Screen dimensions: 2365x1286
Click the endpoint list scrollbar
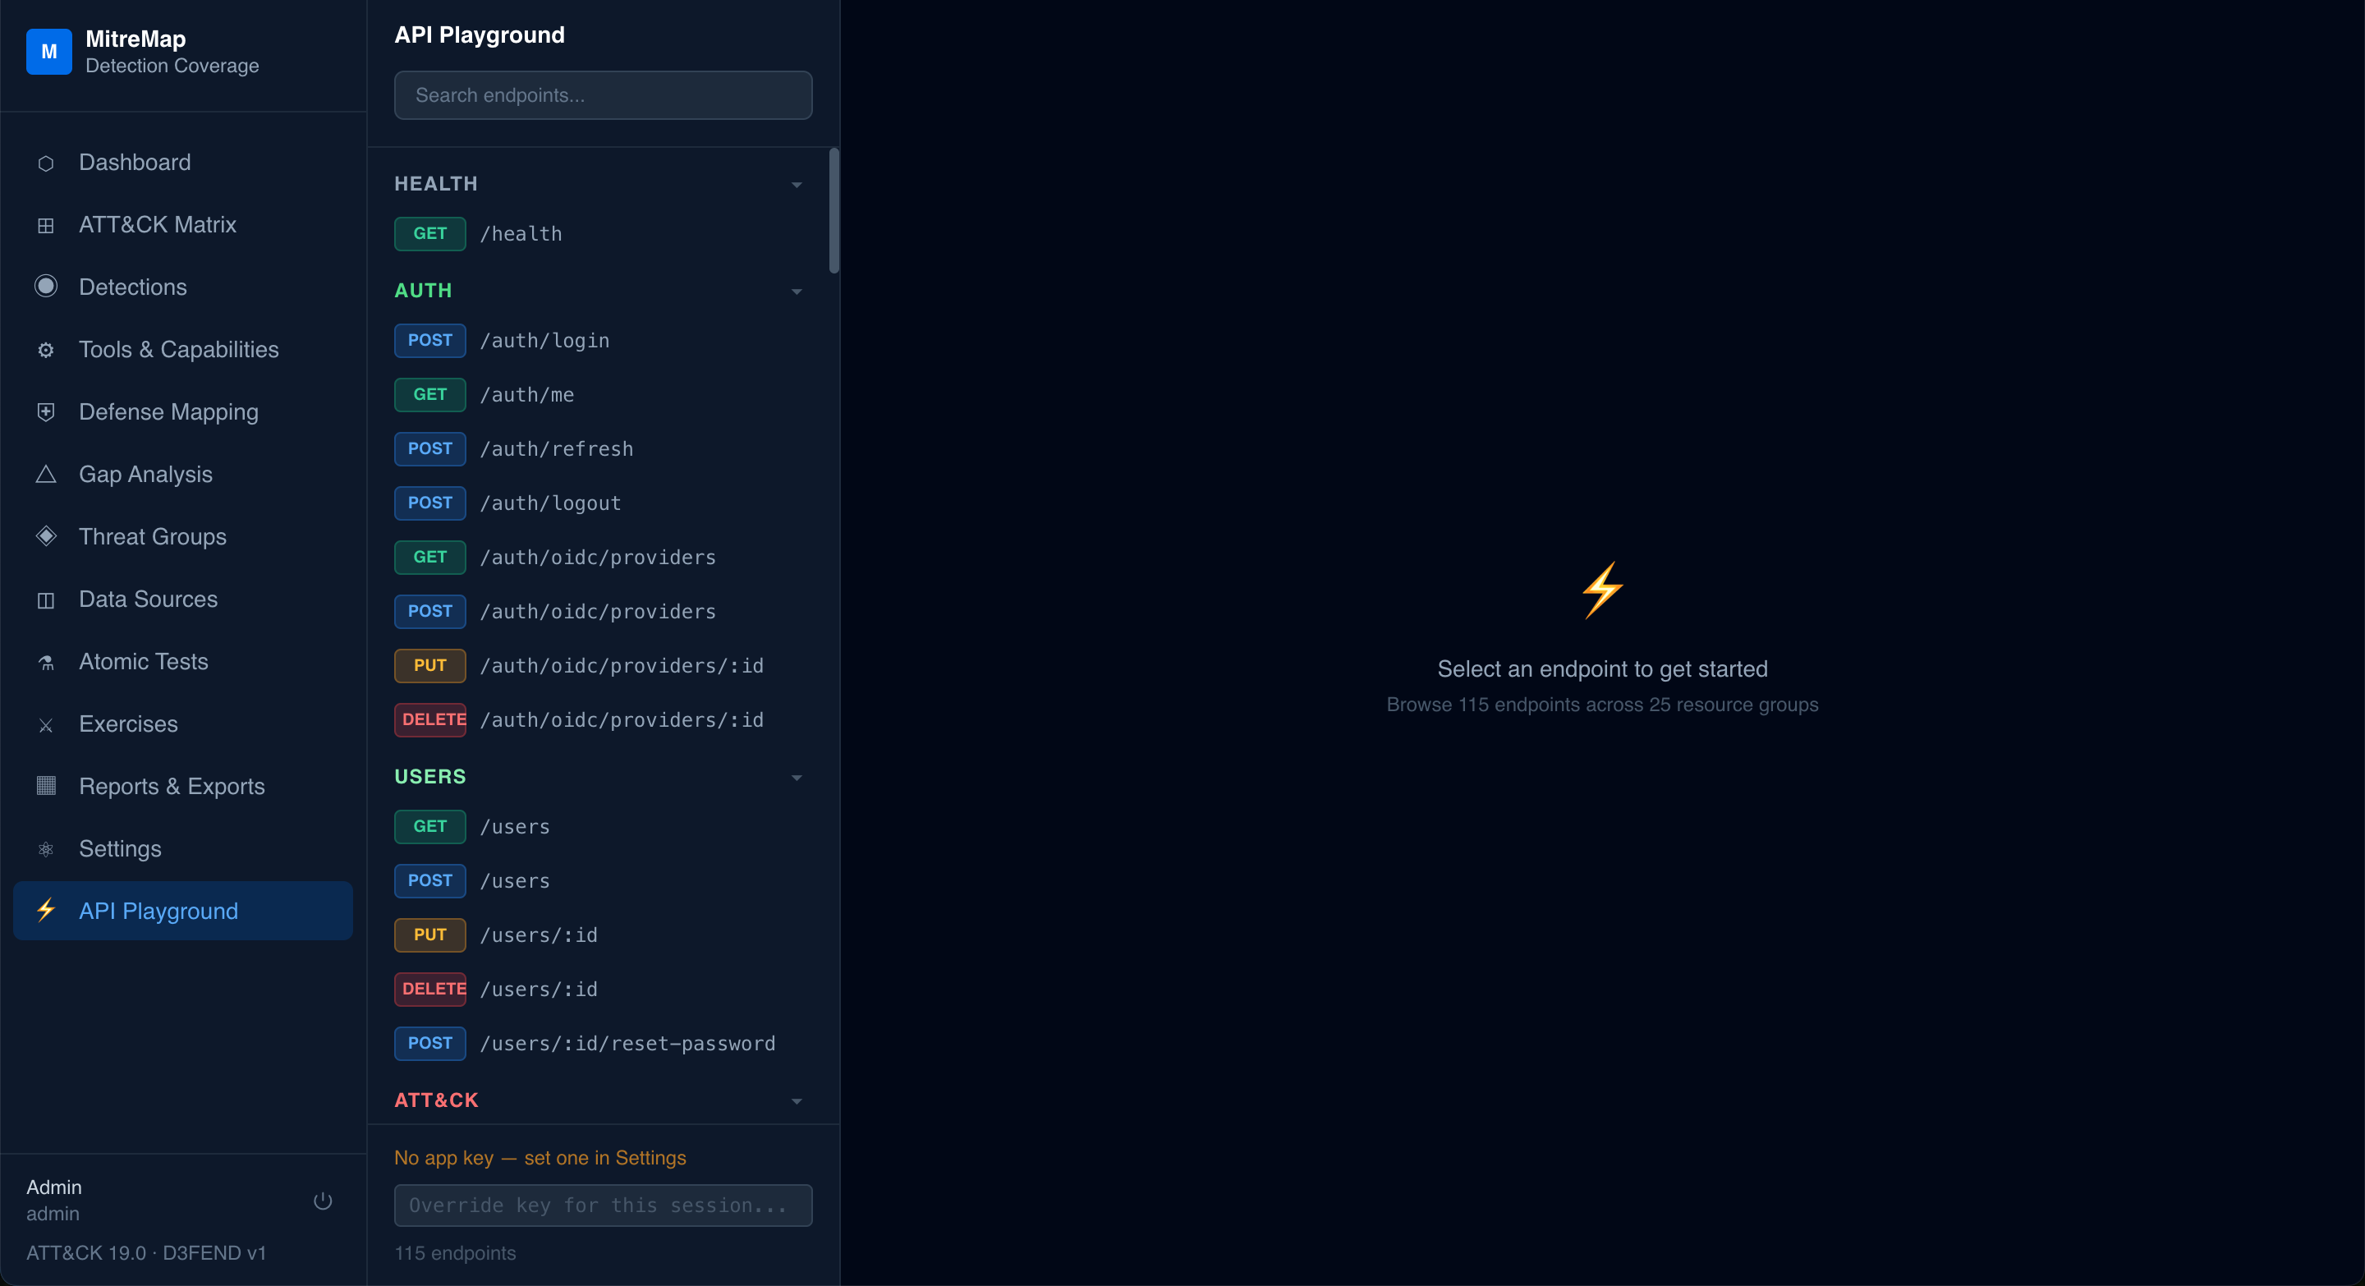(x=833, y=211)
